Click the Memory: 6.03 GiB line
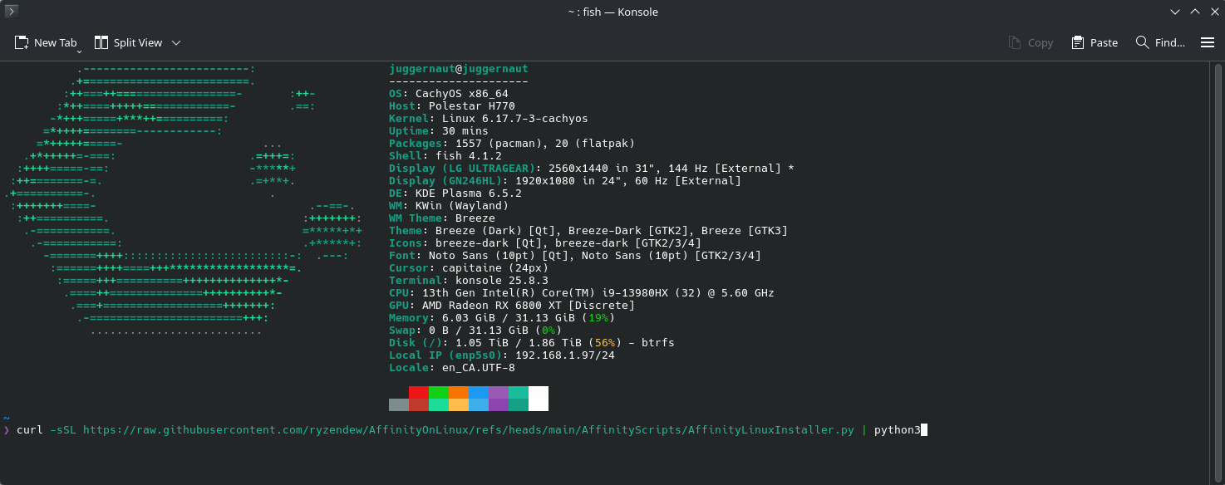This screenshot has width=1225, height=485. pos(502,318)
